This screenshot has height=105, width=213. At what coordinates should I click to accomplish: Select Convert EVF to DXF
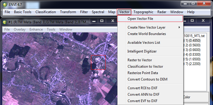coord(142,101)
